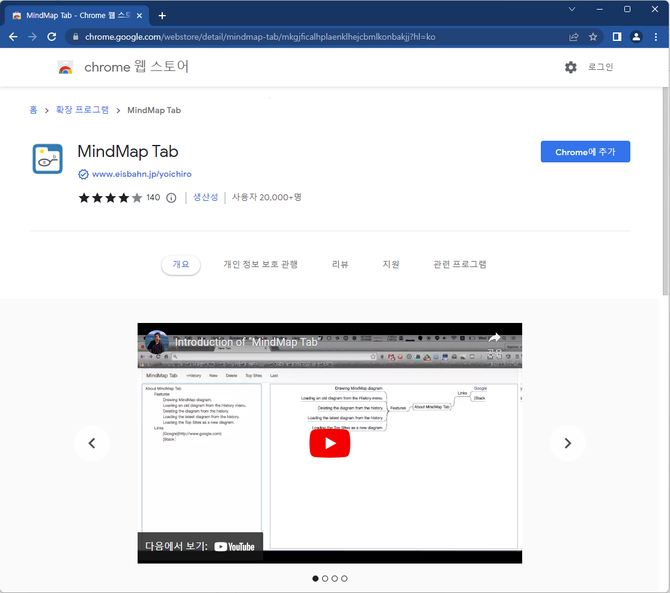This screenshot has width=670, height=593.
Task: Click the browser forward arrow
Action: pos(32,37)
